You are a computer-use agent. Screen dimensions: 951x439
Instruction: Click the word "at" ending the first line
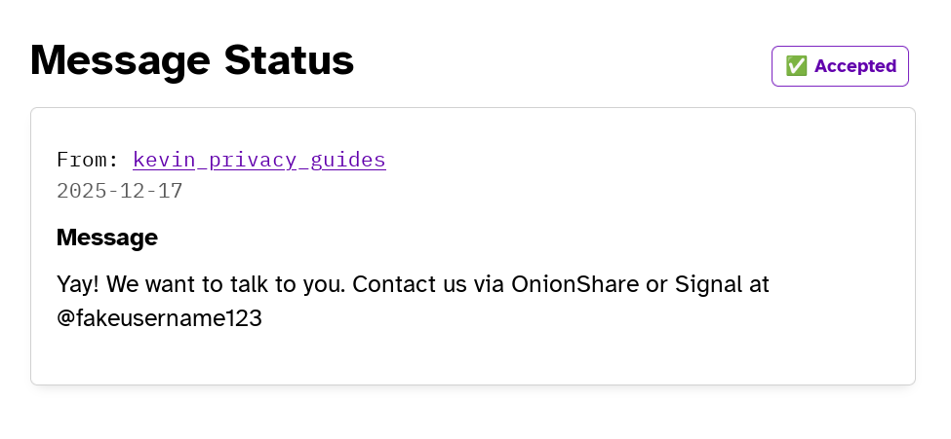point(759,284)
